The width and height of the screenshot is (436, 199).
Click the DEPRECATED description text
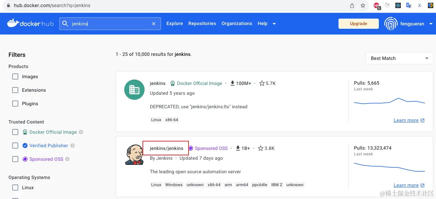(199, 107)
